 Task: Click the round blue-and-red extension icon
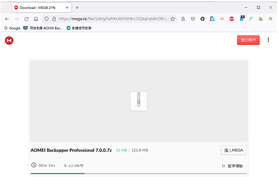tap(222, 19)
